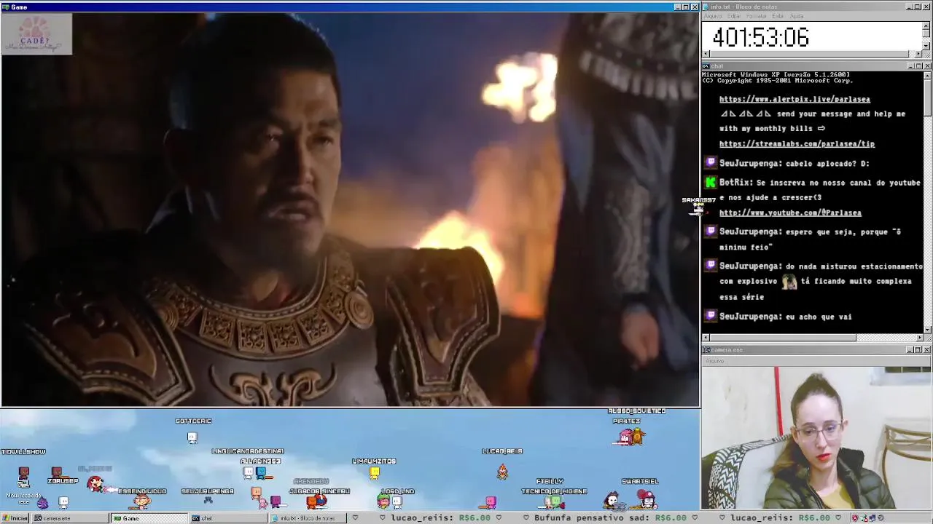Click the LUCAO_REIS avatar character
This screenshot has height=524, width=933.
502,472
